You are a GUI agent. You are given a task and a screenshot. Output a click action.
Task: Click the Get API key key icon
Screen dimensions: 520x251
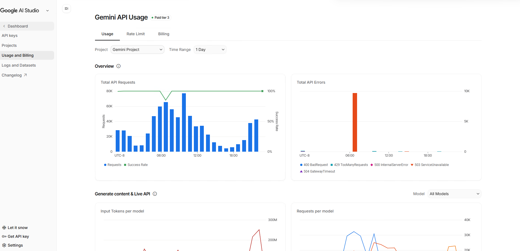coord(4,236)
